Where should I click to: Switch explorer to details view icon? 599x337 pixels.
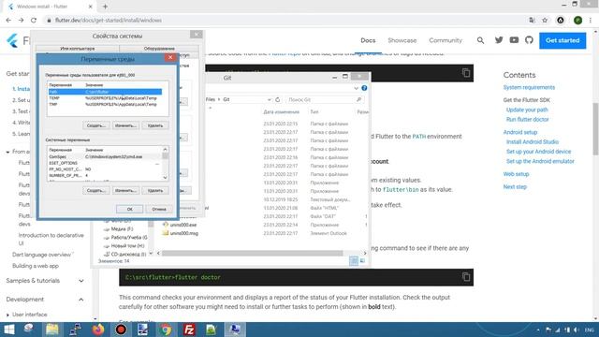point(354,260)
